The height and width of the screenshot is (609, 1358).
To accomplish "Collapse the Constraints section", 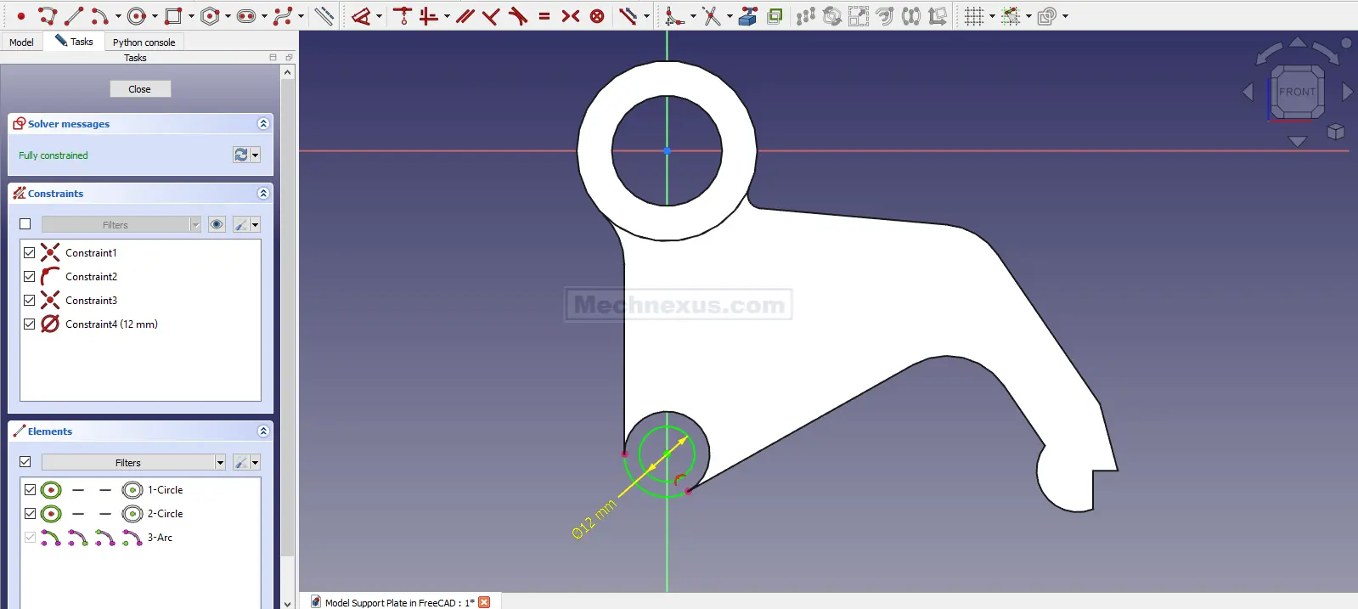I will [263, 194].
